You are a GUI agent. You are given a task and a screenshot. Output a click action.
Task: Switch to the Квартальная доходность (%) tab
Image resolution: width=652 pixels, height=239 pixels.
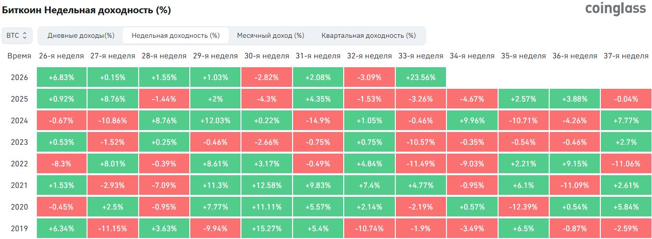click(x=368, y=35)
